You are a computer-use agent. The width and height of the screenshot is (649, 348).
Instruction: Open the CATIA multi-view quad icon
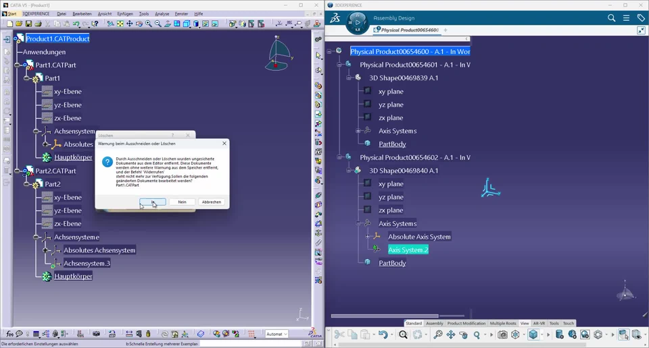point(177,24)
